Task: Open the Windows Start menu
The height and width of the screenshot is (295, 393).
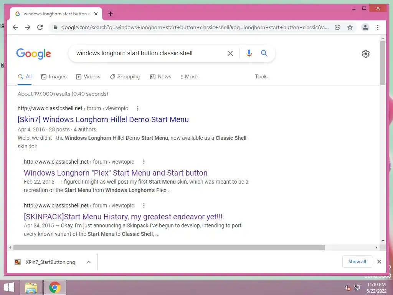Action: tap(9, 287)
